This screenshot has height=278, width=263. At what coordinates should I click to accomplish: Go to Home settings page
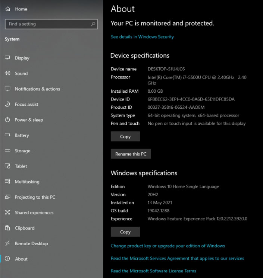21,9
